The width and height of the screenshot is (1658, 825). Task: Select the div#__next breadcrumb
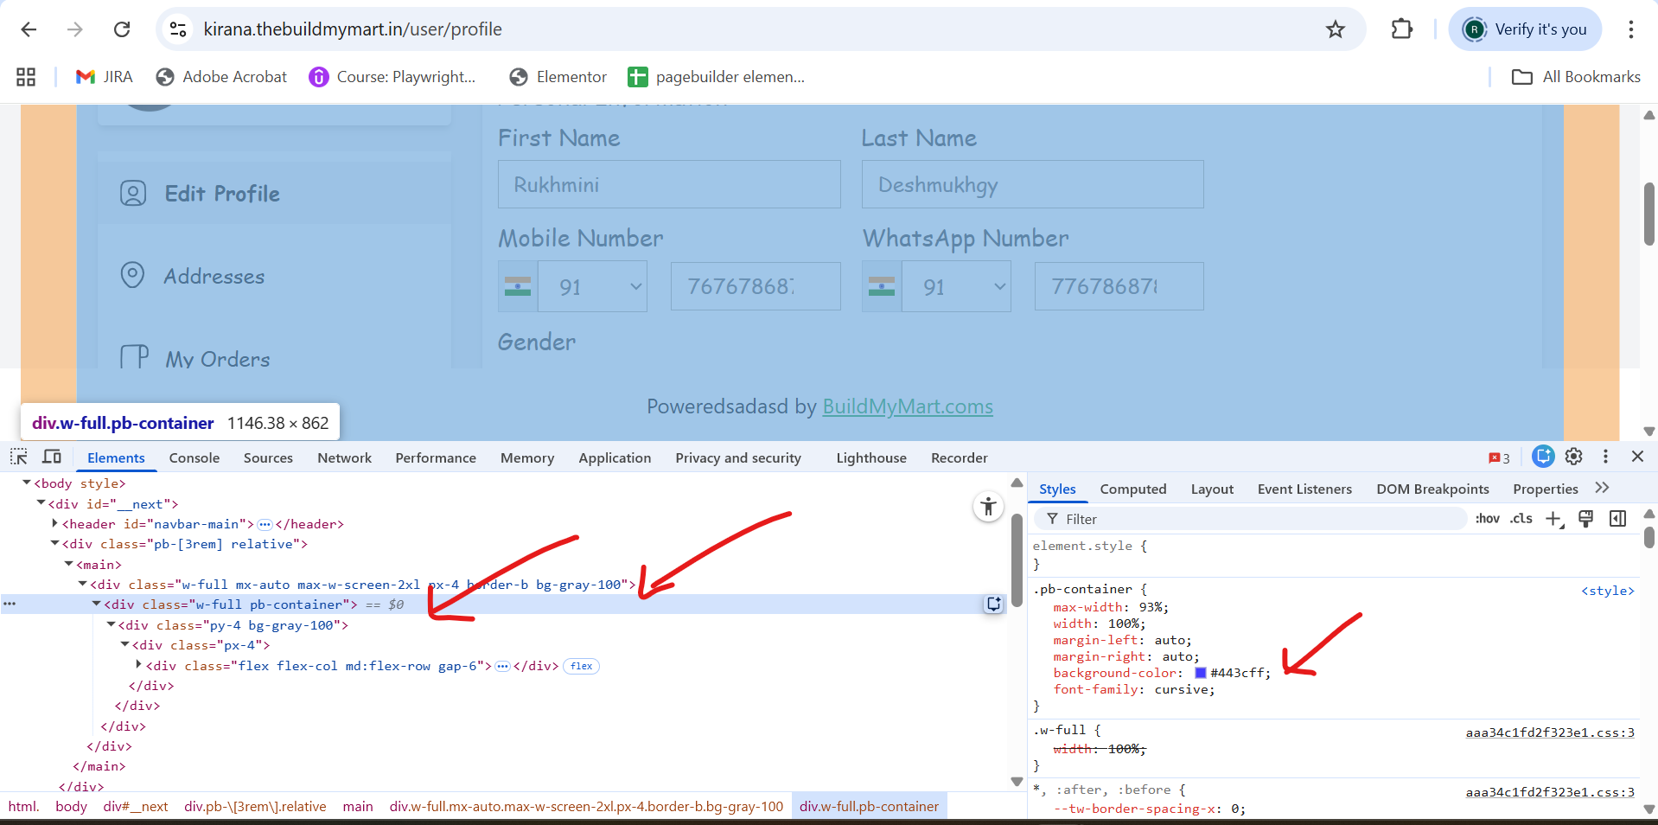click(x=136, y=807)
